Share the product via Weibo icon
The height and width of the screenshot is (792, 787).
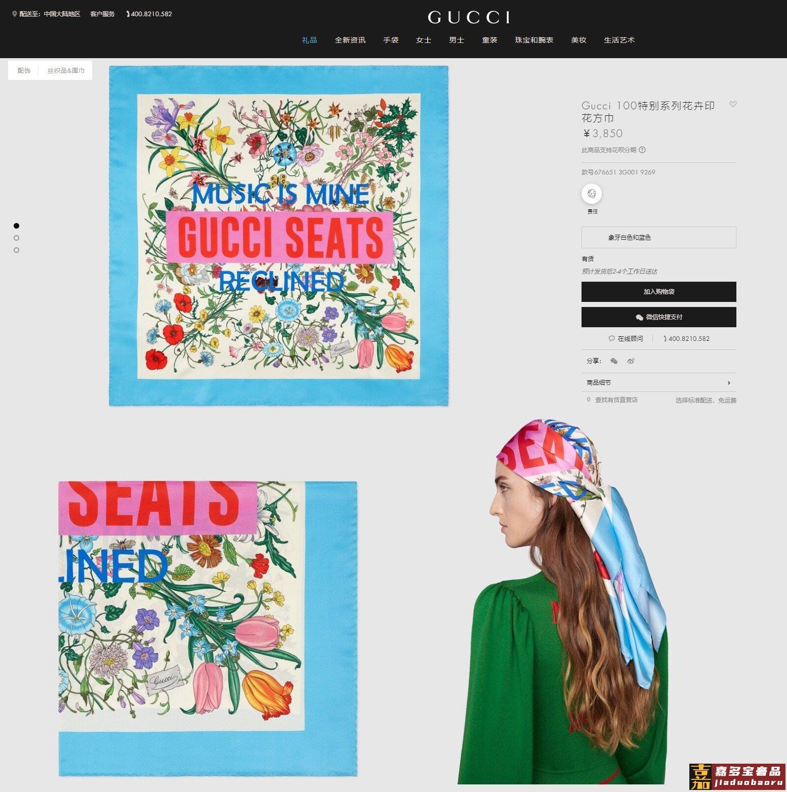coord(631,361)
